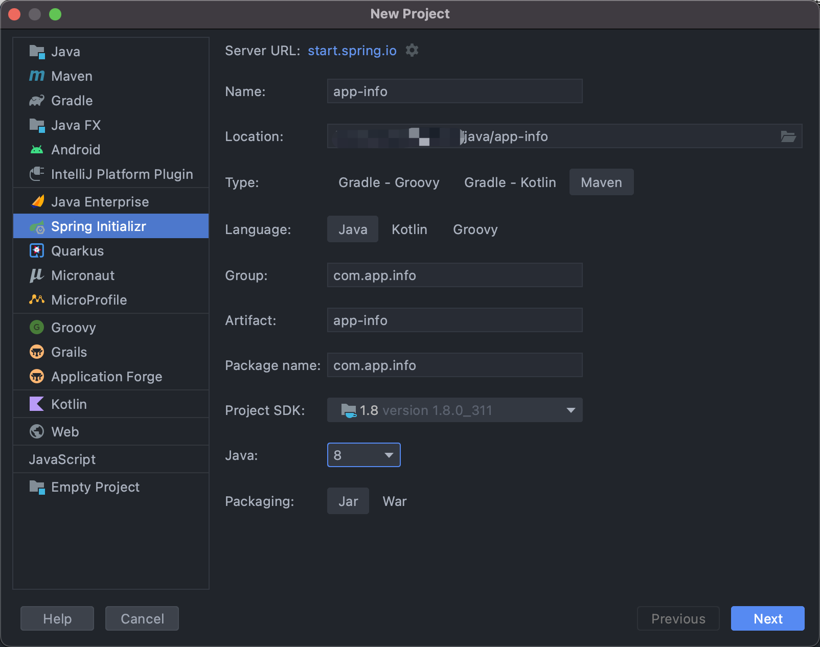Image resolution: width=820 pixels, height=647 pixels.
Task: Click the Quarkus icon
Action: tap(37, 251)
